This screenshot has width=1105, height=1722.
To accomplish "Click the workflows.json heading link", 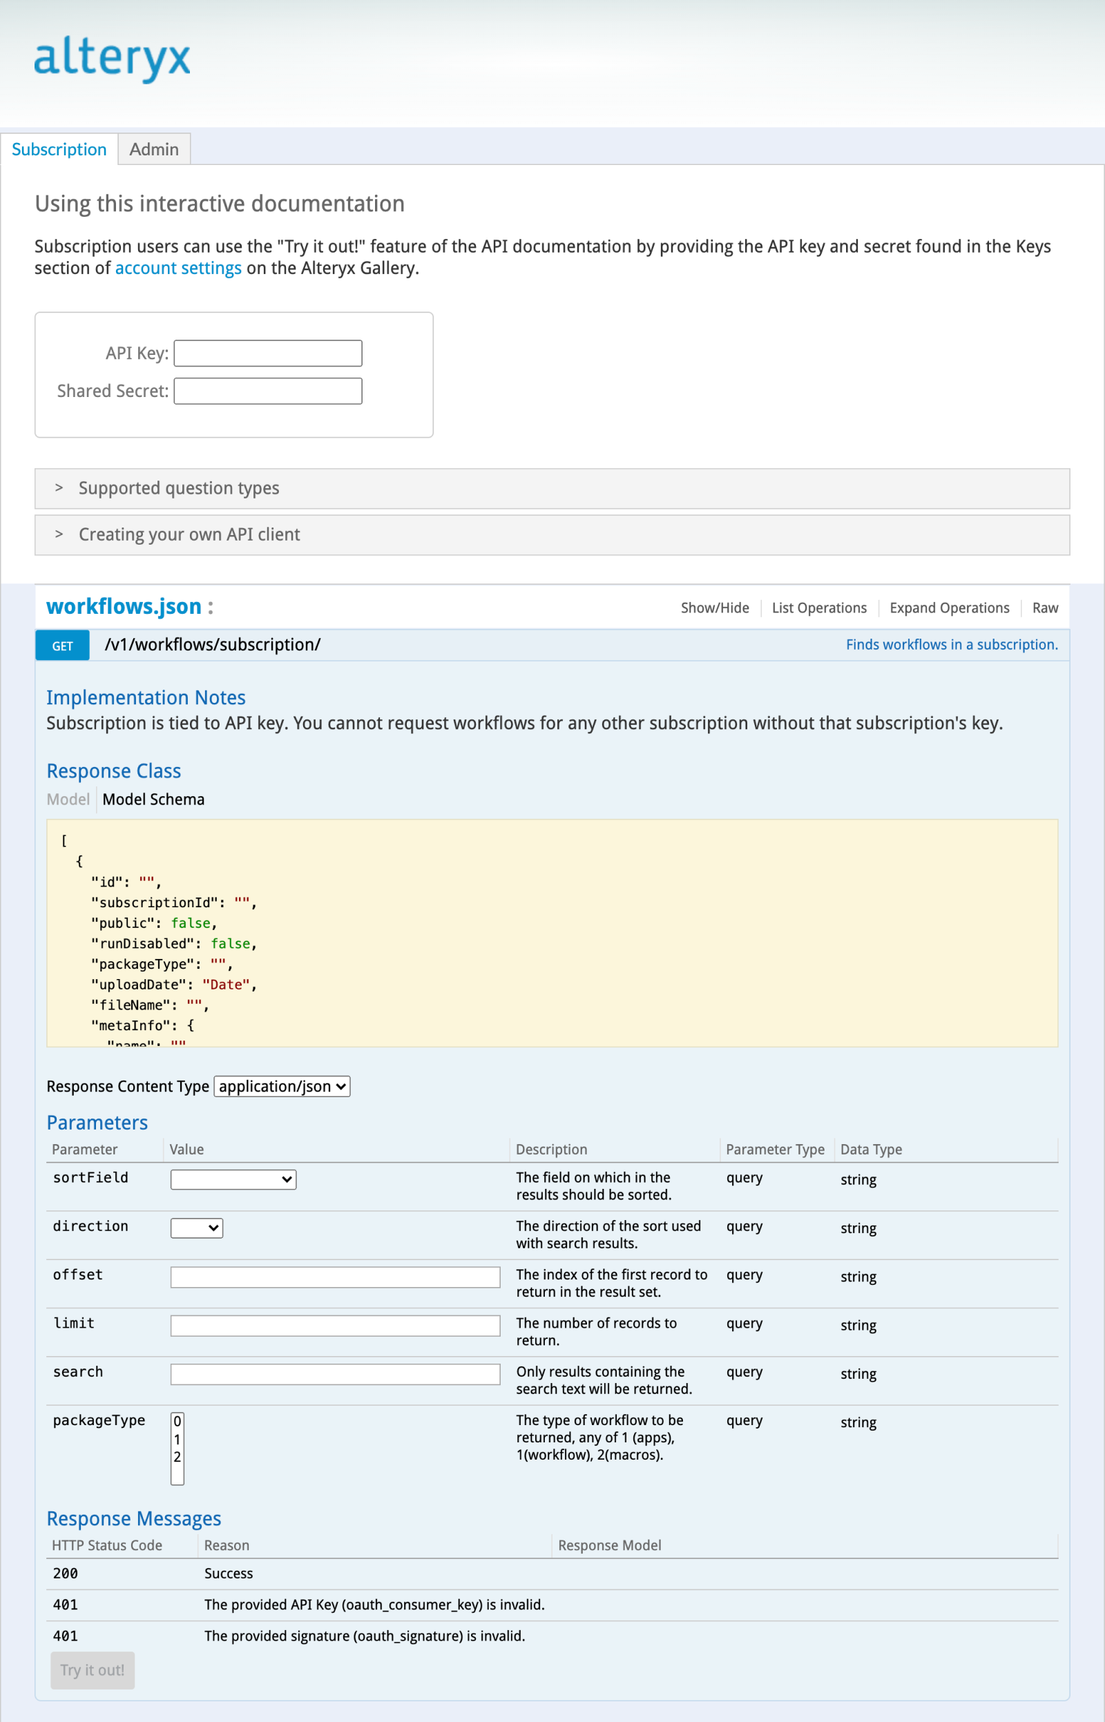I will (124, 606).
